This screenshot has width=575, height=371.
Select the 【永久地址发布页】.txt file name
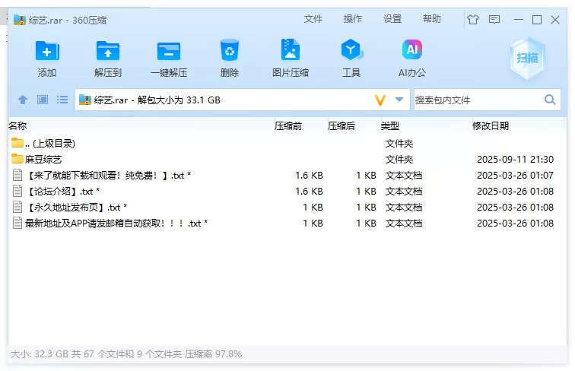[x=76, y=207]
